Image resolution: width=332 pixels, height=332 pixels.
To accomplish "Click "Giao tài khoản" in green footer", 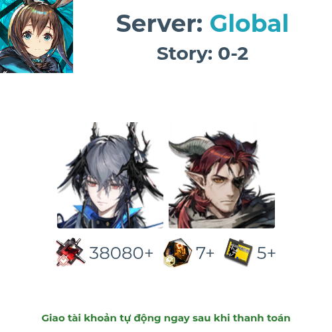I will pos(80,318).
